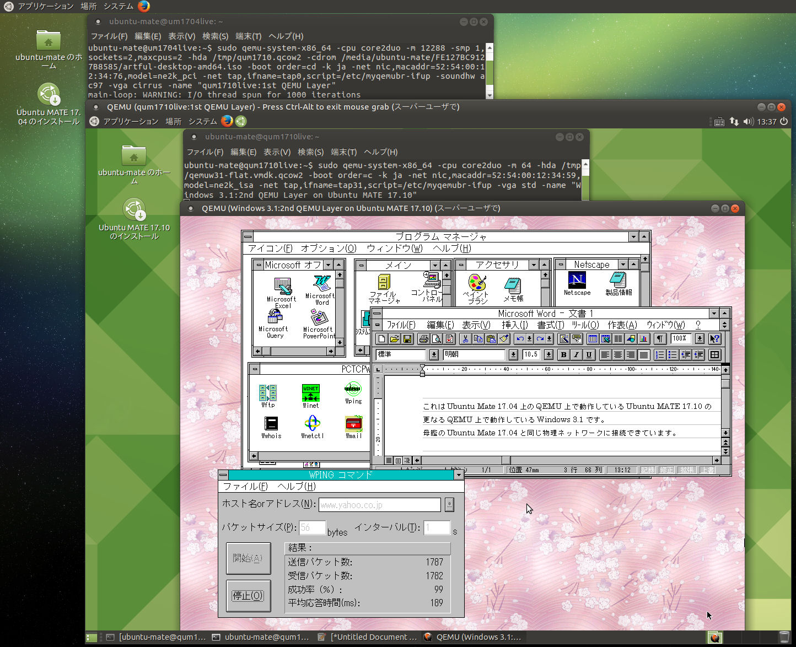The image size is (796, 647).
Task: Click Save floppy icon in Word toolbar
Action: click(x=407, y=339)
